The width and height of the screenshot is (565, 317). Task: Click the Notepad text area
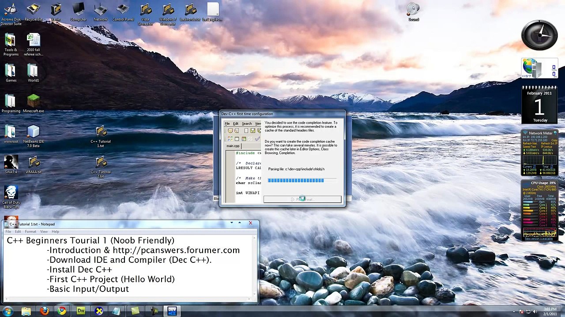(x=128, y=266)
